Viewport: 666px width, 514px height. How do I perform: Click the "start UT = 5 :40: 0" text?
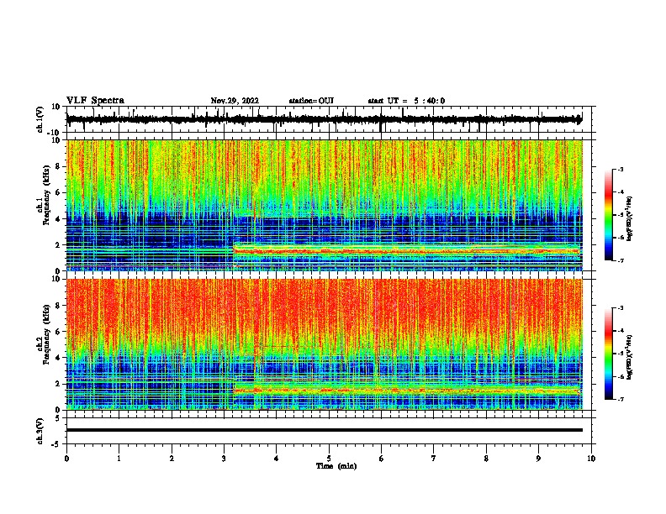406,101
